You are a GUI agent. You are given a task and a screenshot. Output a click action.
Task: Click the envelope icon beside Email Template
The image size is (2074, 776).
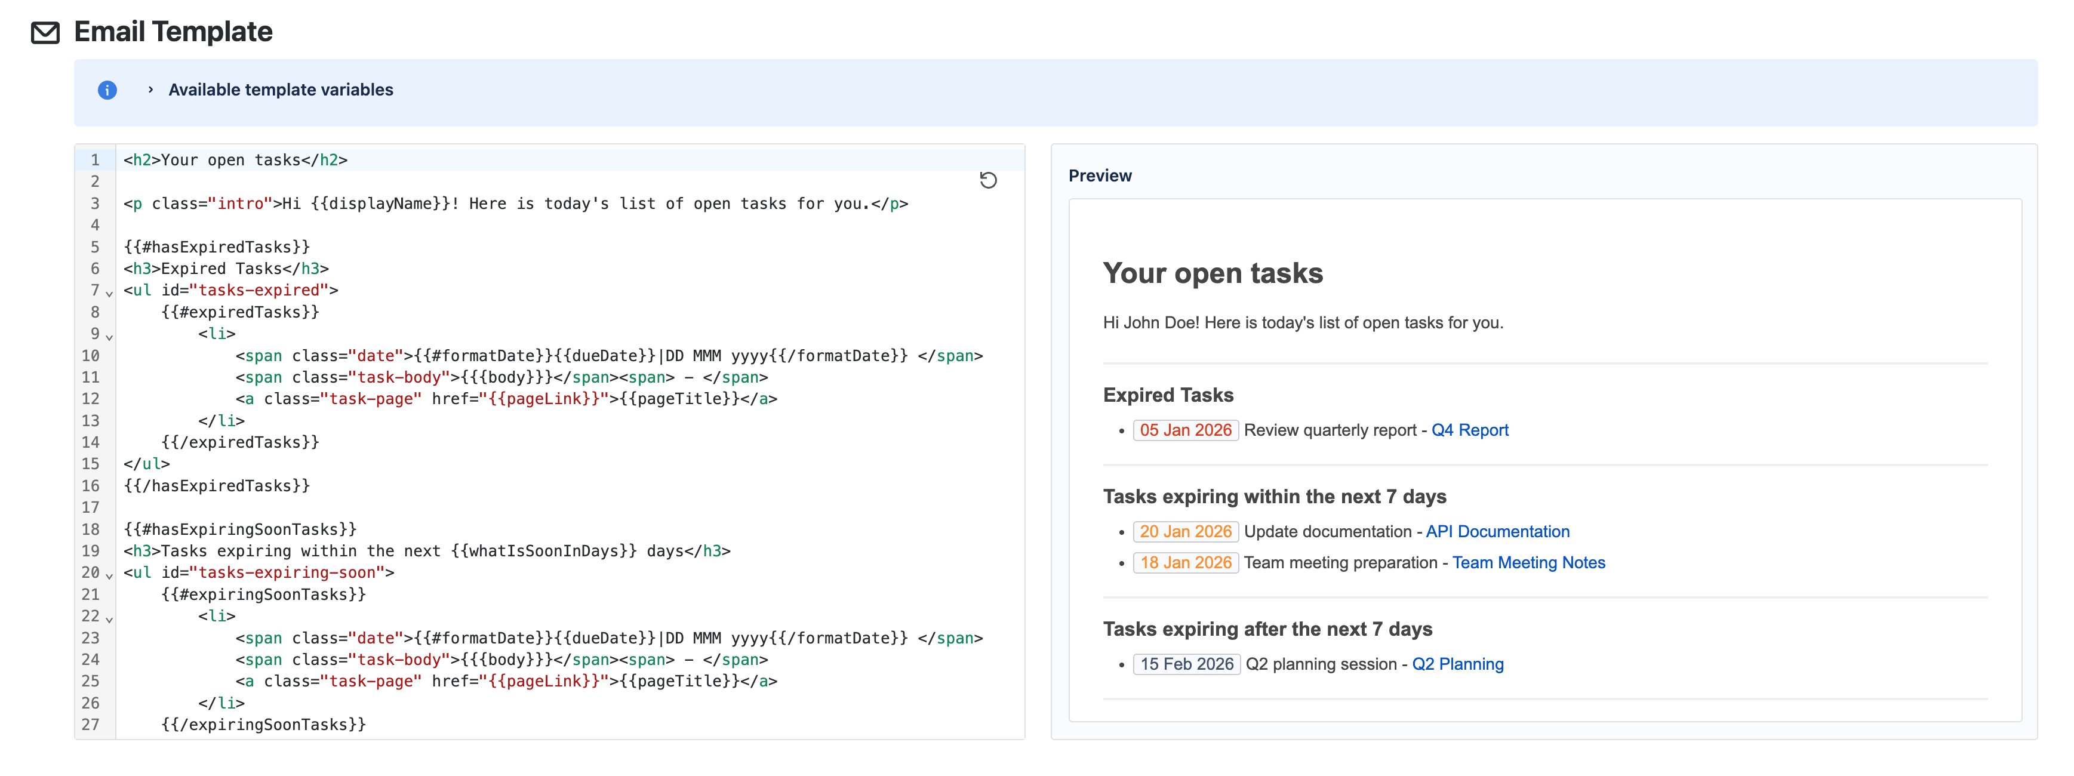[x=45, y=32]
